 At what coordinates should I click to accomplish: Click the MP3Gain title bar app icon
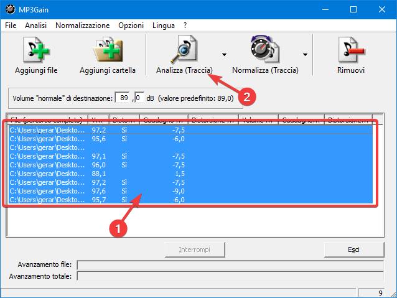click(x=10, y=9)
